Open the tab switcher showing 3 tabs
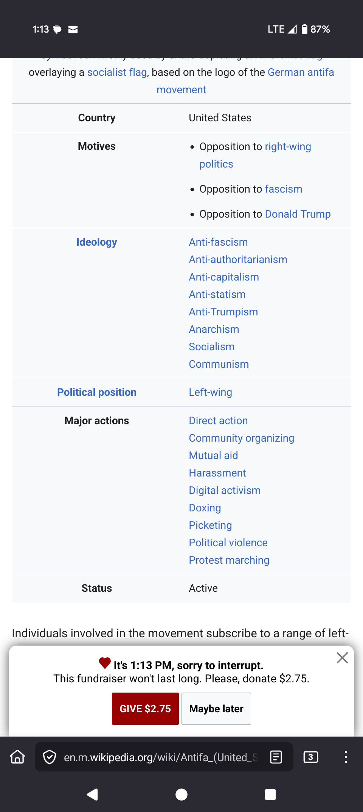The height and width of the screenshot is (812, 363). tap(311, 757)
